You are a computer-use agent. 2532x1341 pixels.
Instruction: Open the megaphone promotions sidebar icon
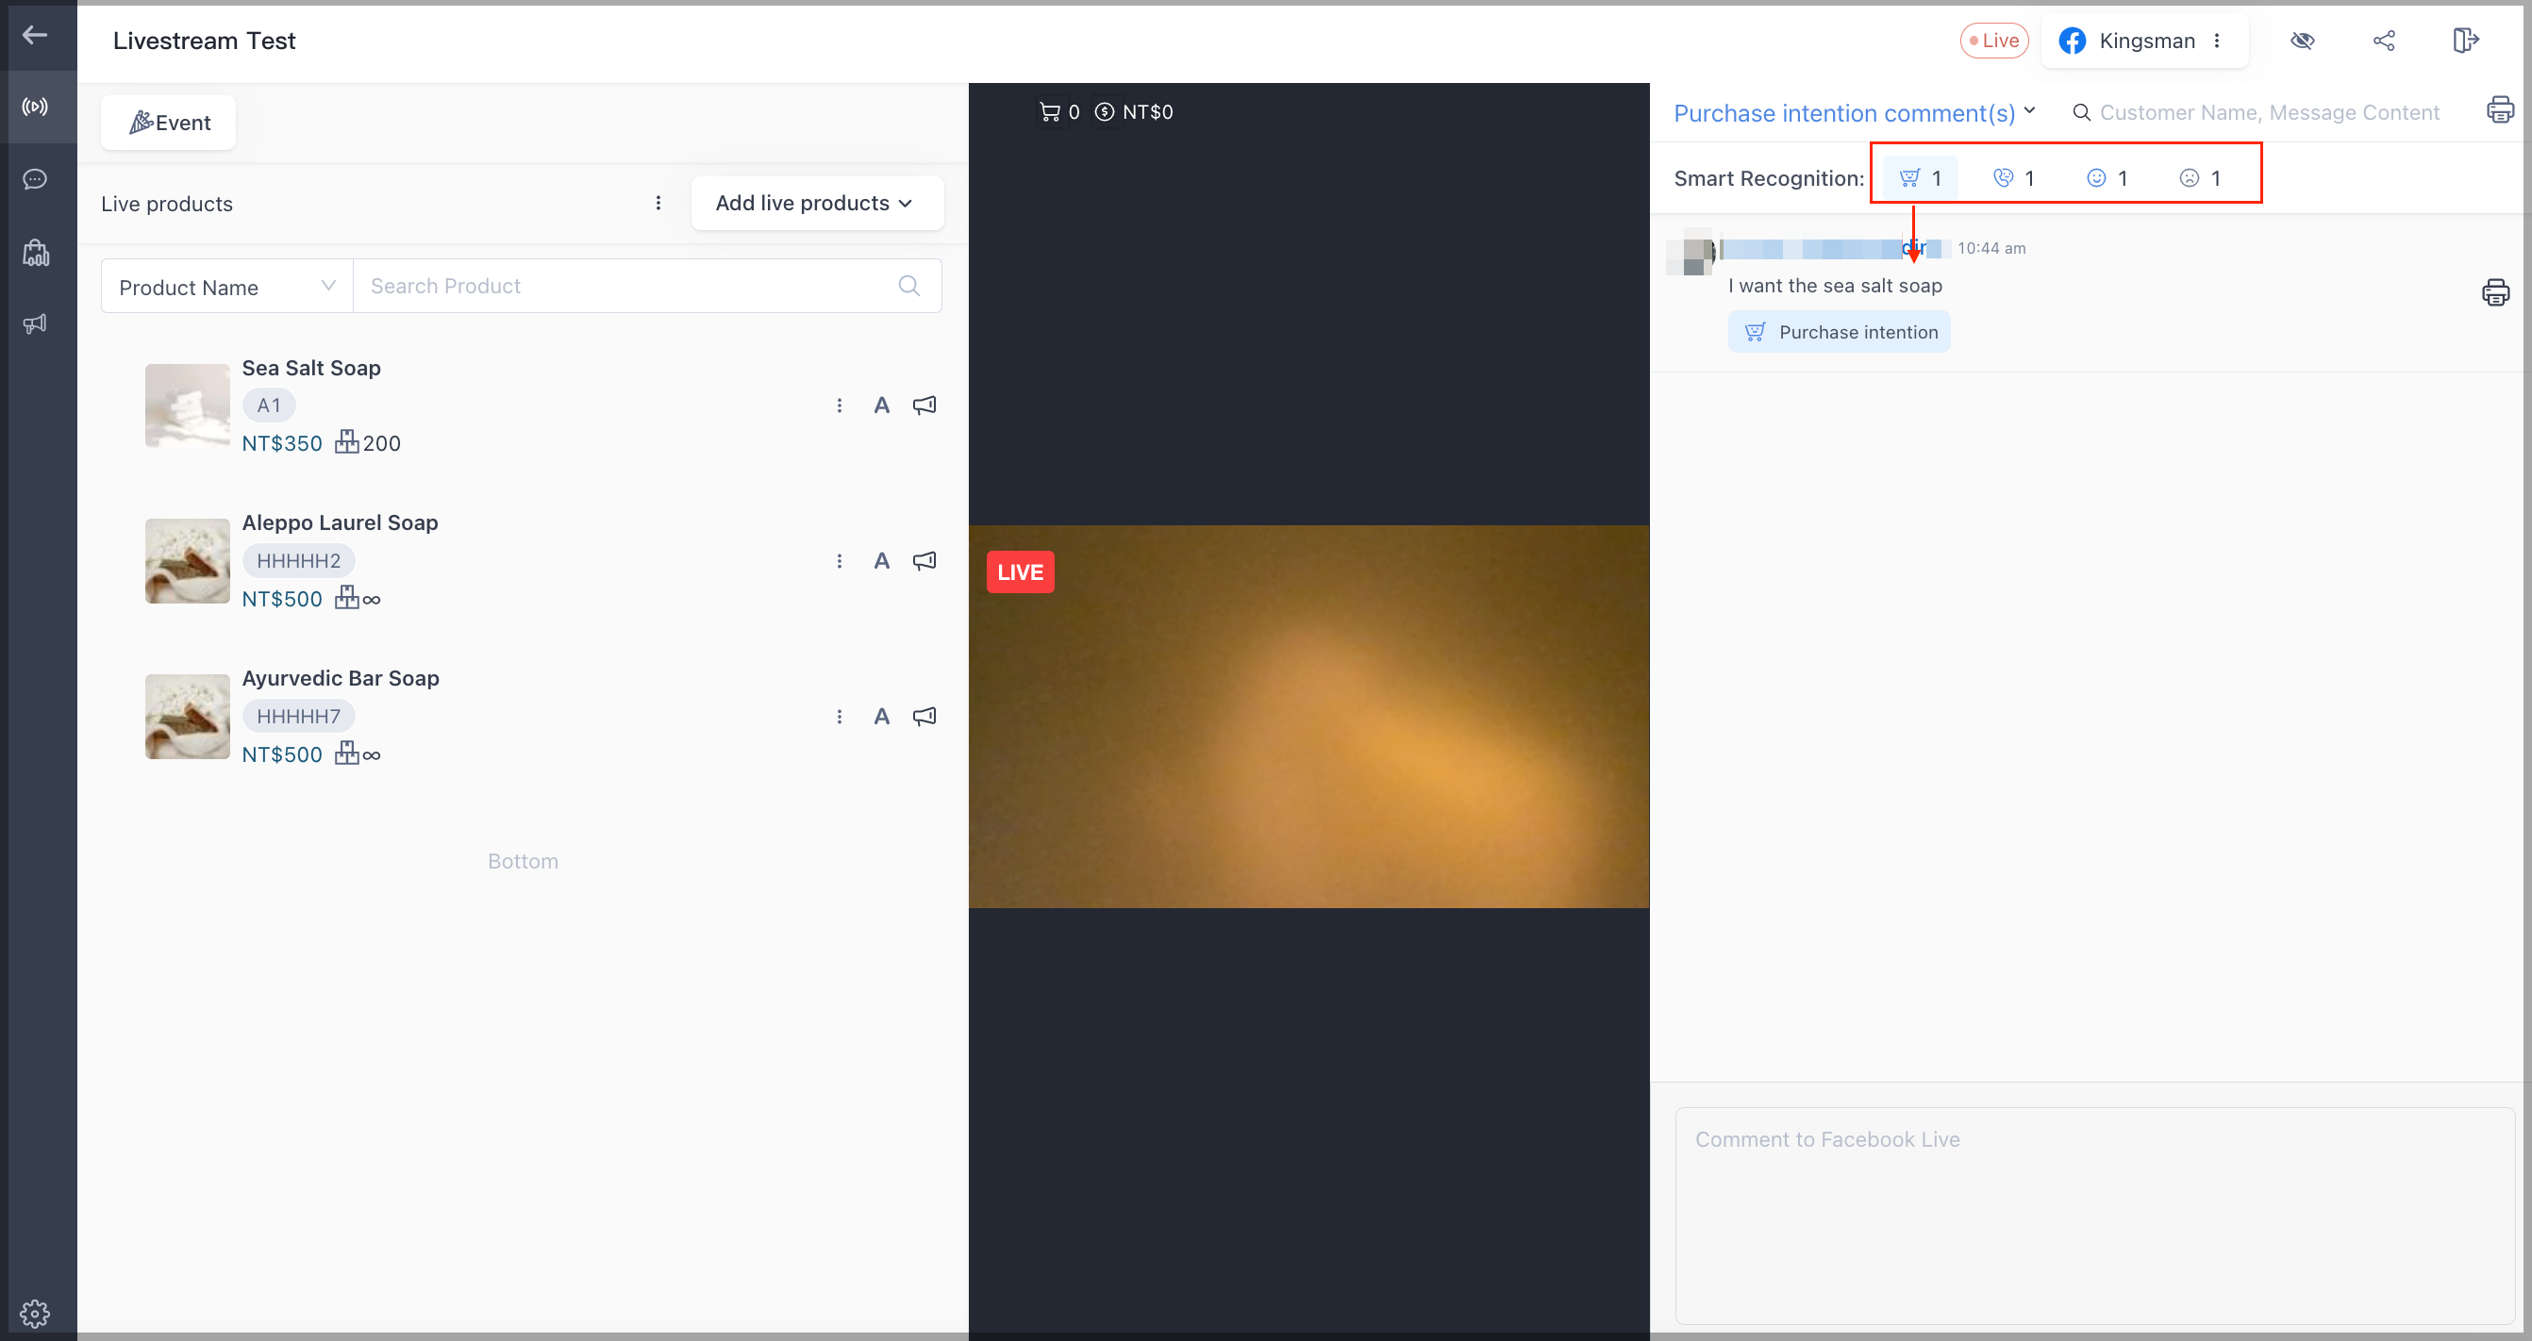click(x=36, y=323)
